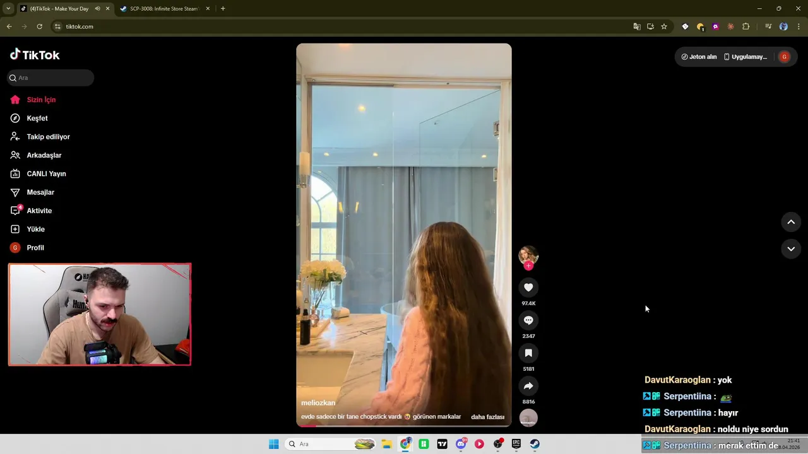Click Windows taskbar search box
This screenshot has width=808, height=454.
pyautogui.click(x=330, y=444)
